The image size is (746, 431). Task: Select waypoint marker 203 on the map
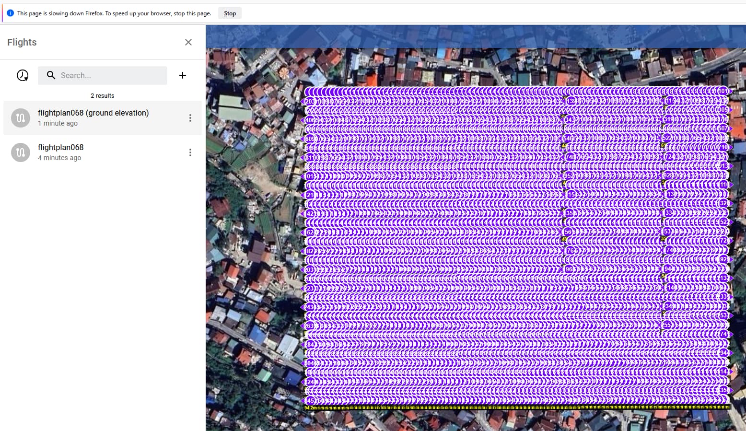click(x=310, y=101)
